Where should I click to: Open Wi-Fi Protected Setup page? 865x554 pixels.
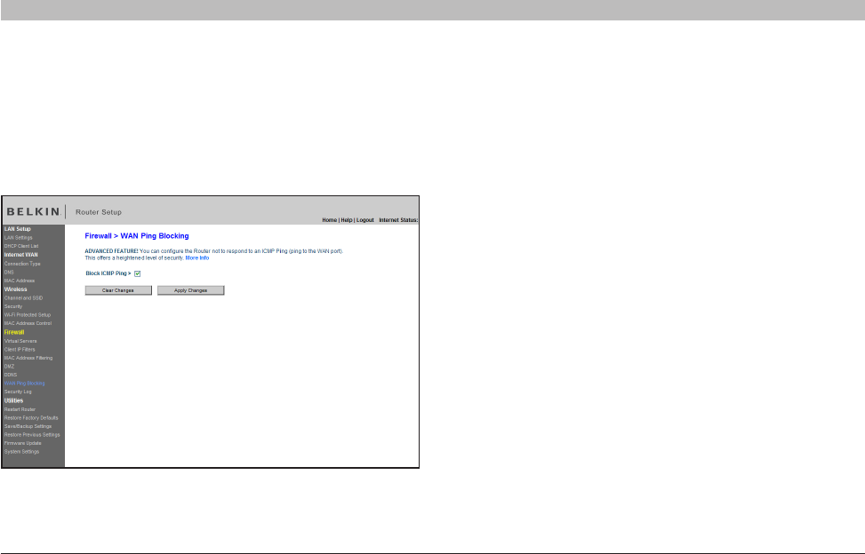(x=28, y=315)
